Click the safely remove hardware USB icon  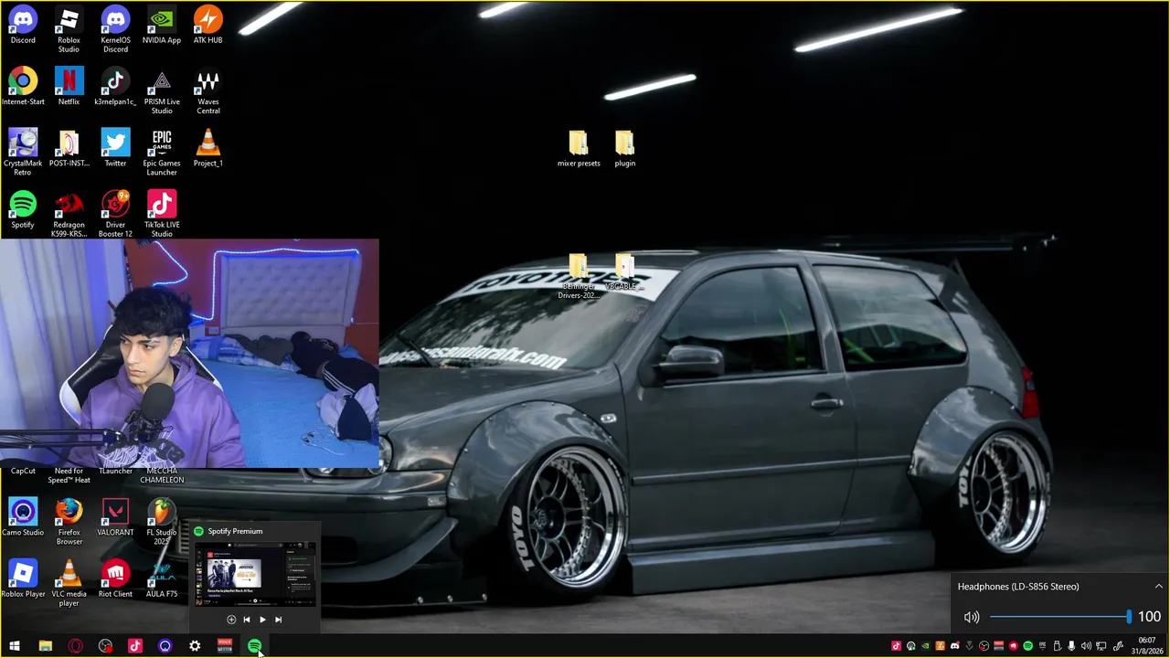pyautogui.click(x=1057, y=646)
